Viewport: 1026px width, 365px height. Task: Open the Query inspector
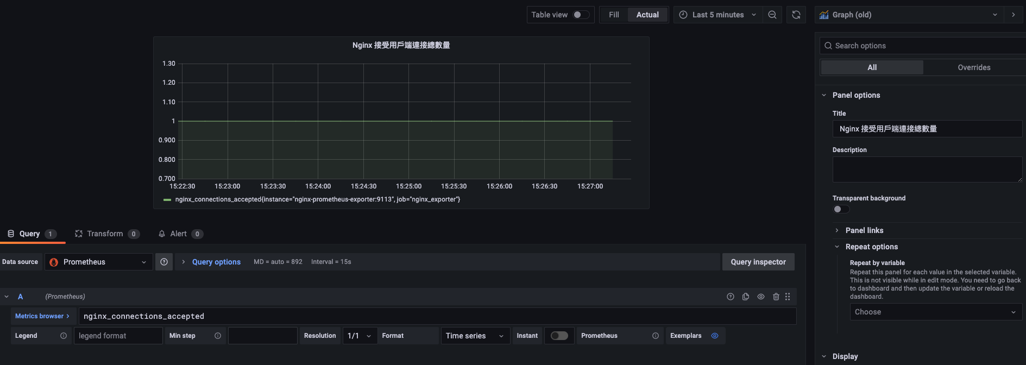point(758,262)
